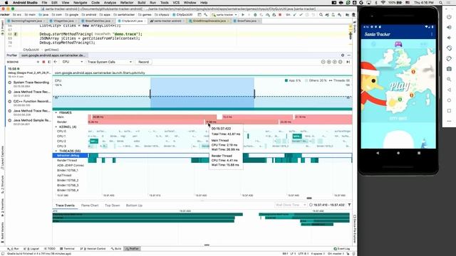Filter trace events with funnel icon
This screenshot has width=456, height=256.
pos(349,205)
